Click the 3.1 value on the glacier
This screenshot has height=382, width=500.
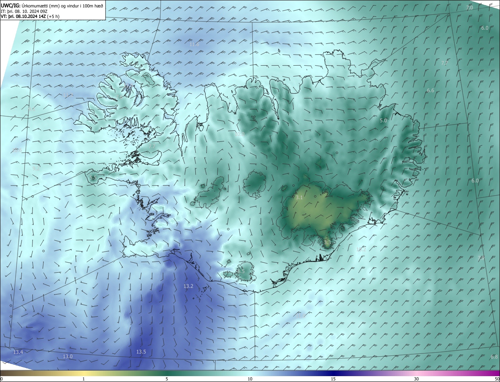tap(299, 198)
